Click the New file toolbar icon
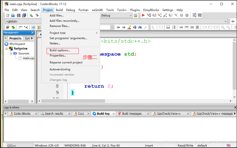Viewport: 237px width, 148px height. pyautogui.click(x=8, y=15)
